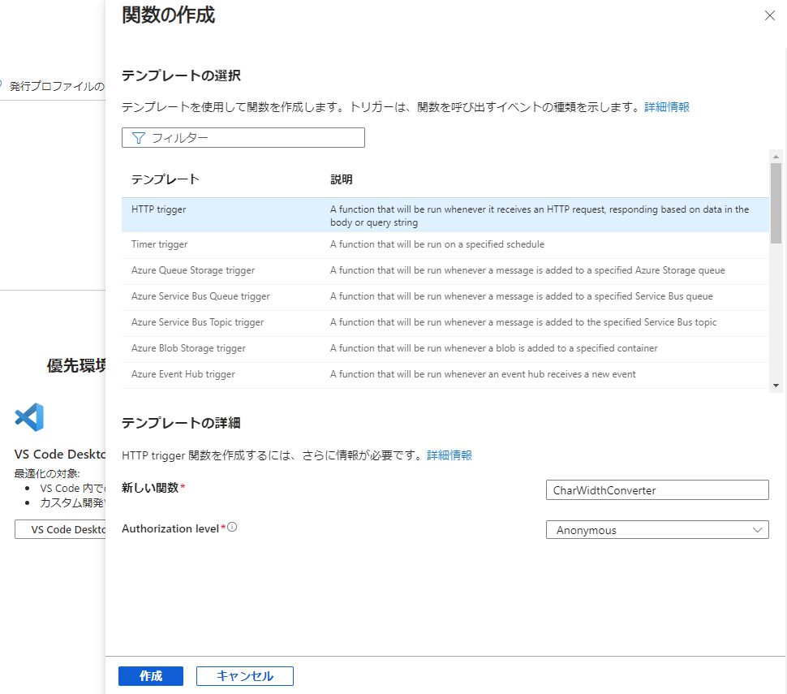Click the 作成 button
The image size is (787, 694).
[151, 676]
